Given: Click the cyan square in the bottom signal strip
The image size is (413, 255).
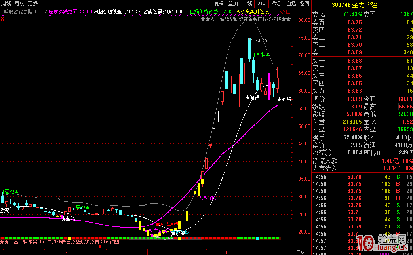Looking at the screenshot, I should [258, 238].
